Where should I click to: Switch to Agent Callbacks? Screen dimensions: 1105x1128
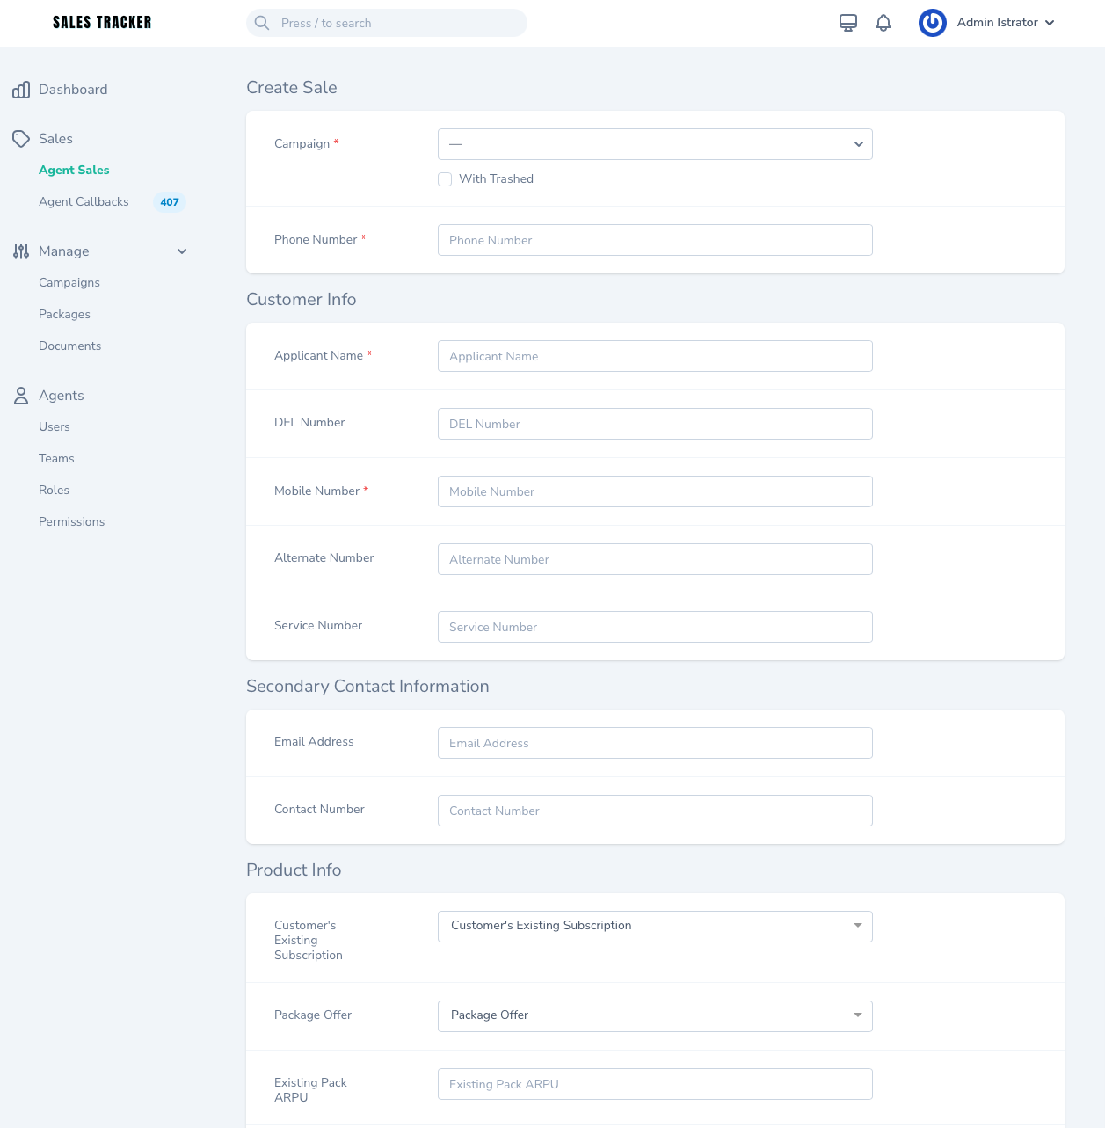(x=84, y=201)
